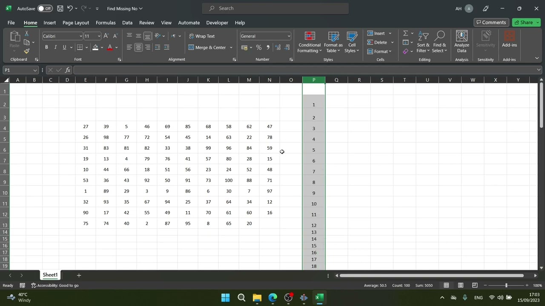Screen dimensions: 545x306
Task: Open the Insert tab
Action: click(50, 23)
